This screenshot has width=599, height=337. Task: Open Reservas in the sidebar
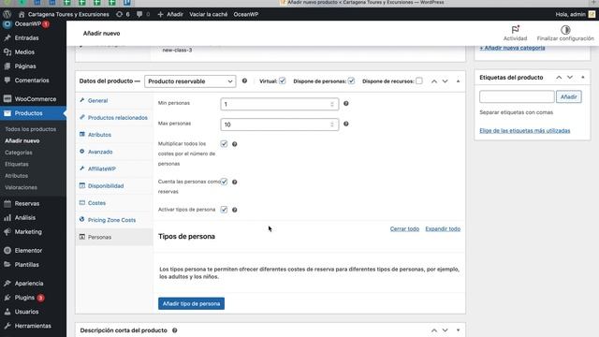[27, 203]
